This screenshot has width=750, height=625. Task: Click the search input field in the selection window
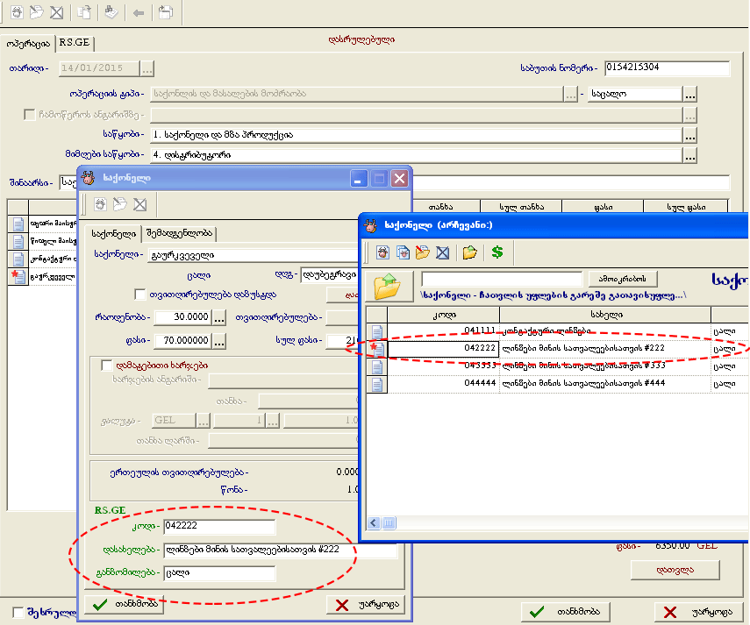[502, 279]
